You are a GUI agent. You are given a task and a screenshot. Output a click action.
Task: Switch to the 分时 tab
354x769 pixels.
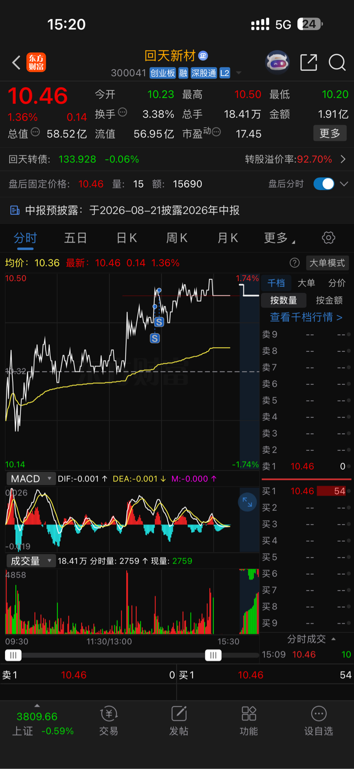pos(25,238)
